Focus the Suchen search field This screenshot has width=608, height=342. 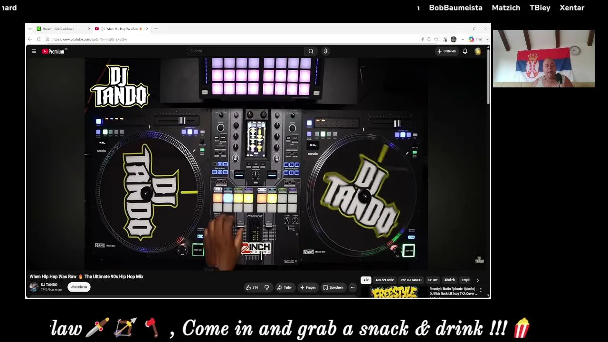point(245,51)
